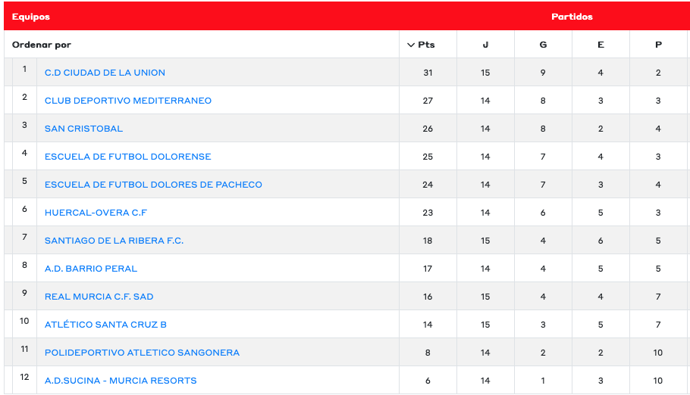Sort table by Pts column chevron

[412, 45]
